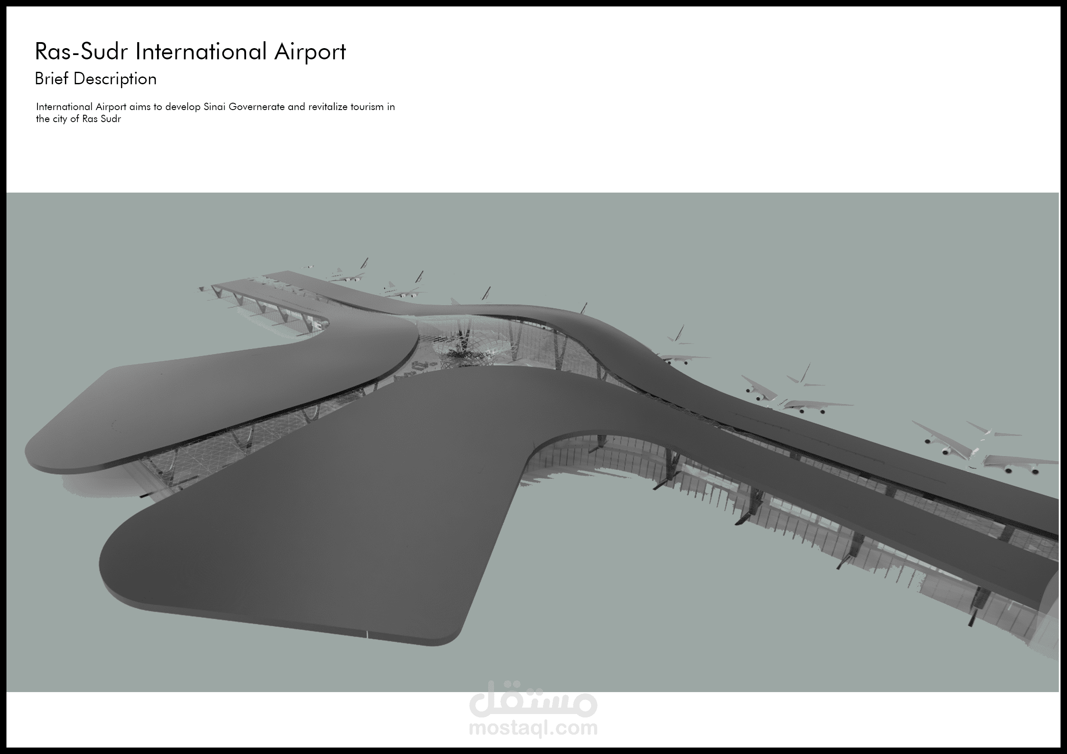This screenshot has width=1067, height=754.
Task: Click the description paragraph about Sinai Governerate
Action: [215, 106]
